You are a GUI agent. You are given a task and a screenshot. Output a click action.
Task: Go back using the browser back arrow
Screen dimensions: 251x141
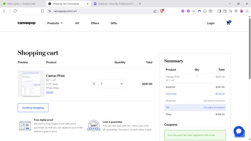[4, 11]
